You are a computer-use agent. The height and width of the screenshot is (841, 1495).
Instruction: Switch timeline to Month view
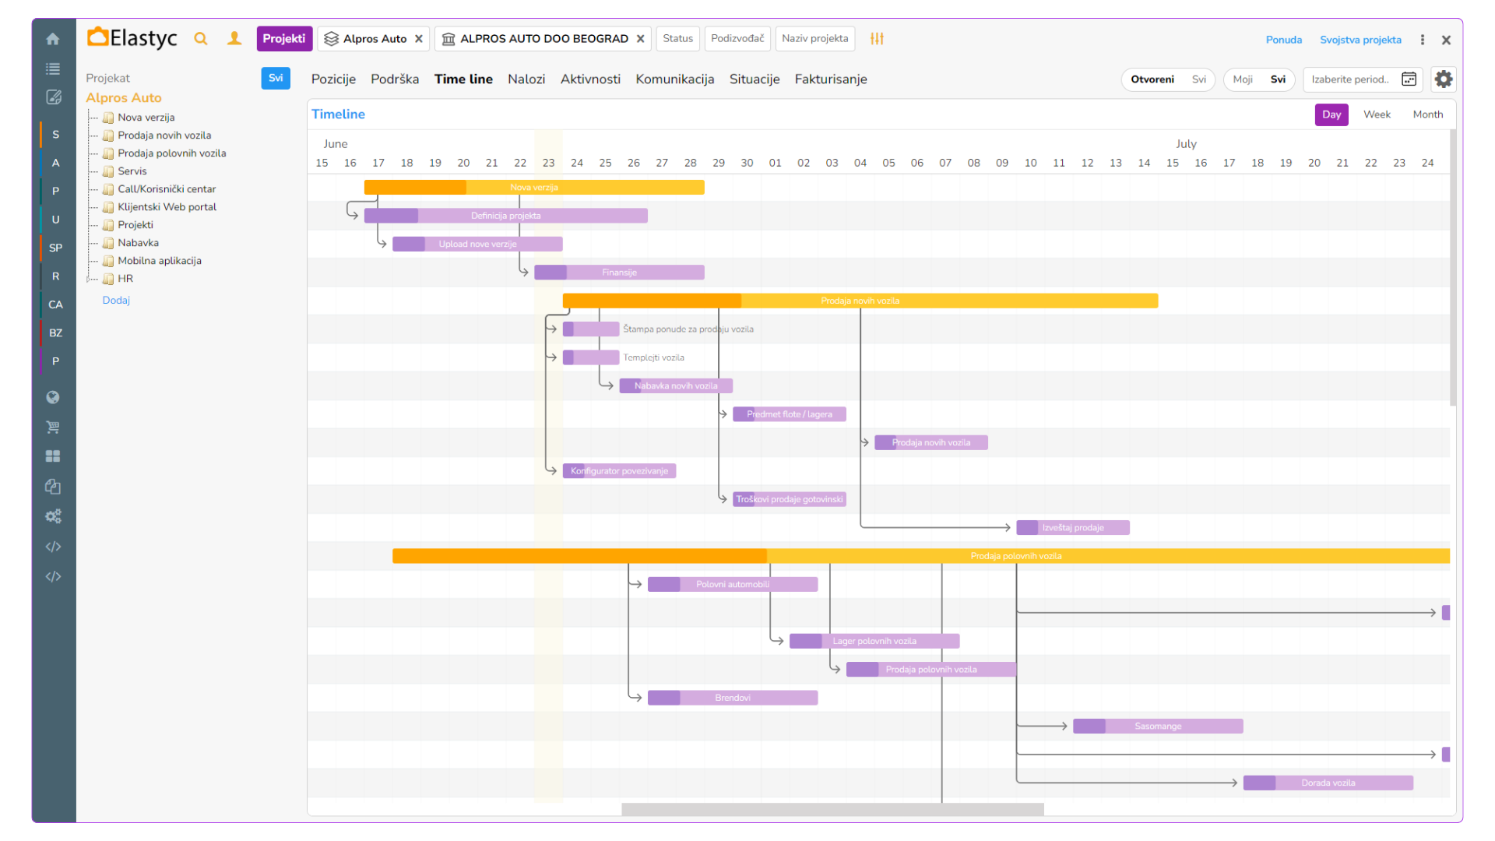(1427, 114)
